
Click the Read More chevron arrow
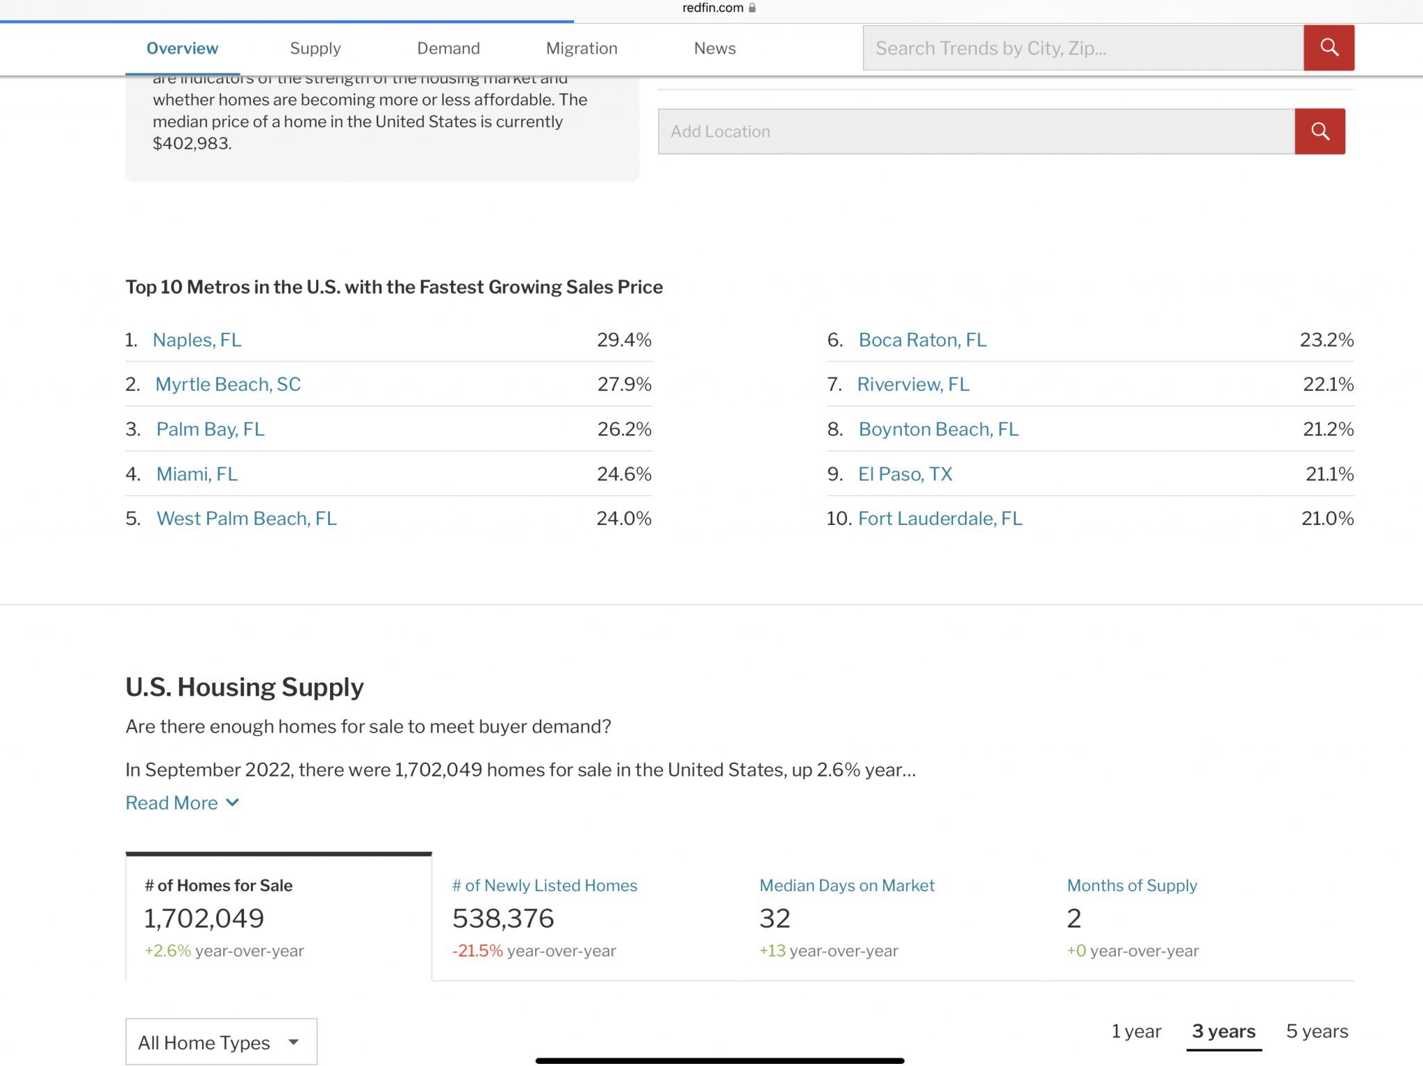coord(233,803)
